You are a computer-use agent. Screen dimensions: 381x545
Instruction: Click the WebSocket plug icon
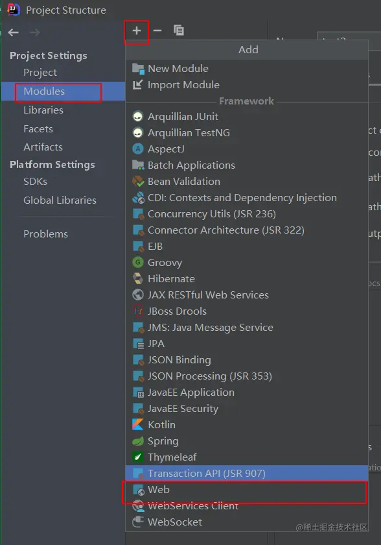[138, 522]
